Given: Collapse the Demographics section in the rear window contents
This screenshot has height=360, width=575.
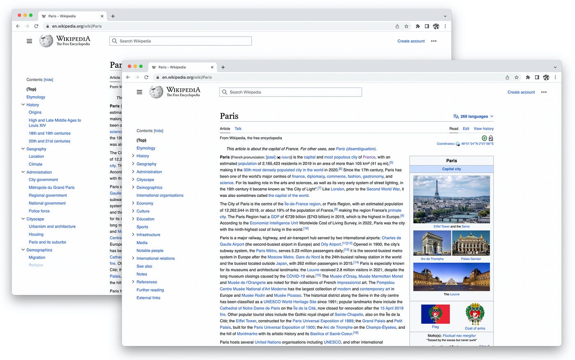Looking at the screenshot, I should tap(23, 250).
